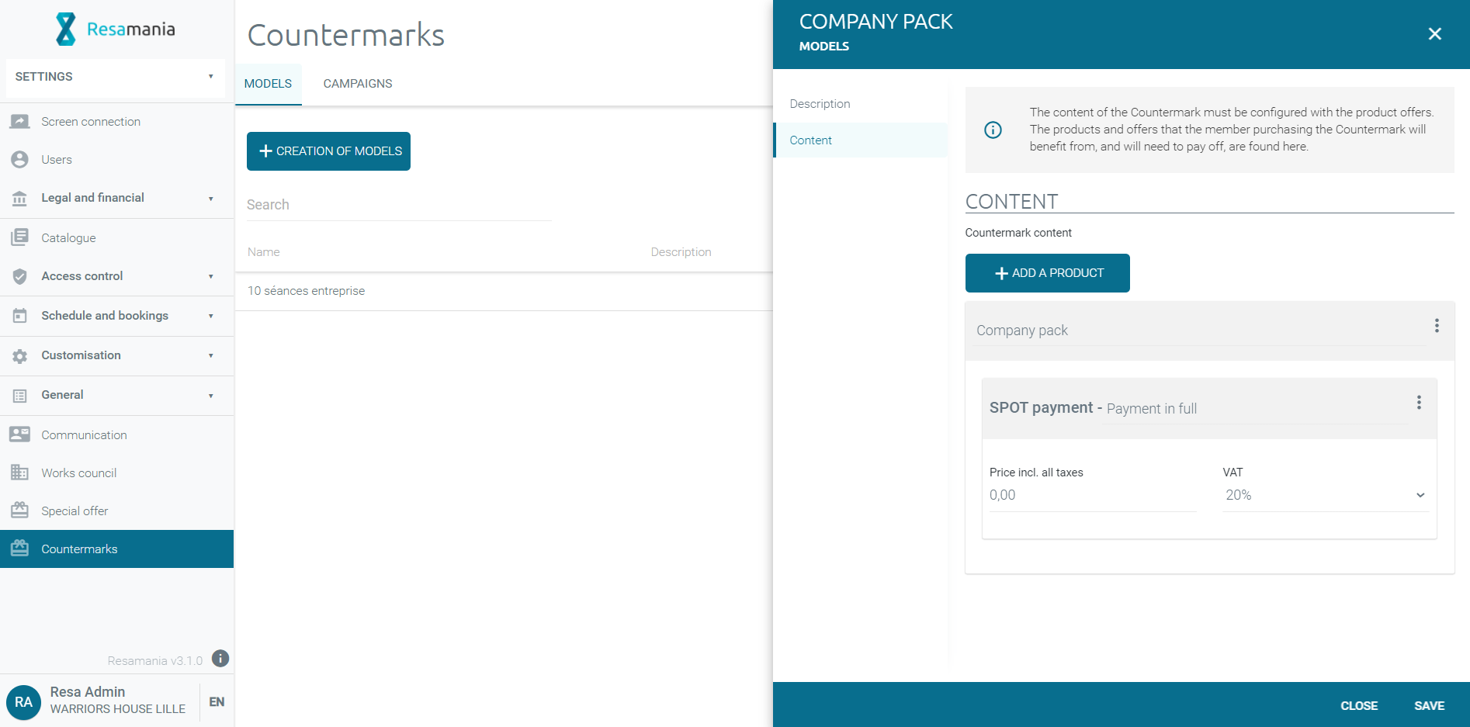Click the Special offer gift icon
Image resolution: width=1470 pixels, height=727 pixels.
pos(20,511)
